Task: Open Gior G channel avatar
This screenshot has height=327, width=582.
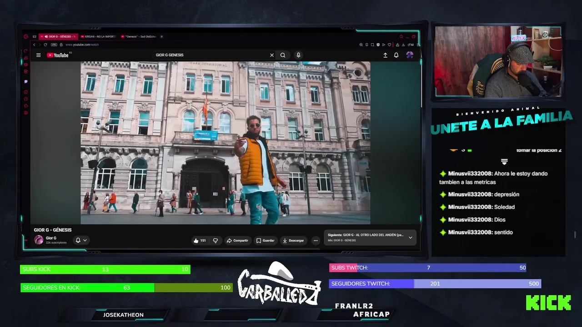Action: pyautogui.click(x=39, y=240)
